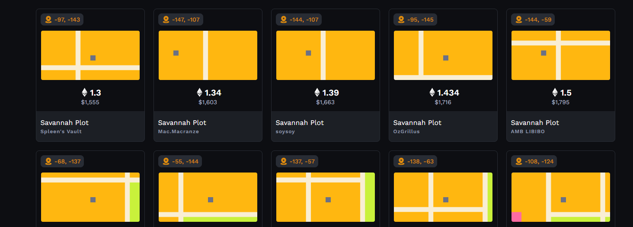The image size is (633, 227).
Task: Open the map thumbnail of plot -147, -107
Action: click(x=208, y=55)
